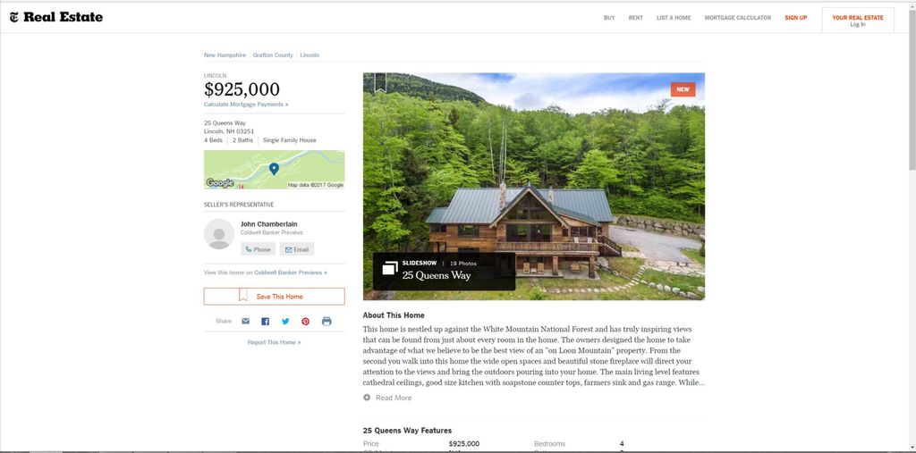Open the Rent menu item
This screenshot has width=916, height=453.
tap(635, 18)
